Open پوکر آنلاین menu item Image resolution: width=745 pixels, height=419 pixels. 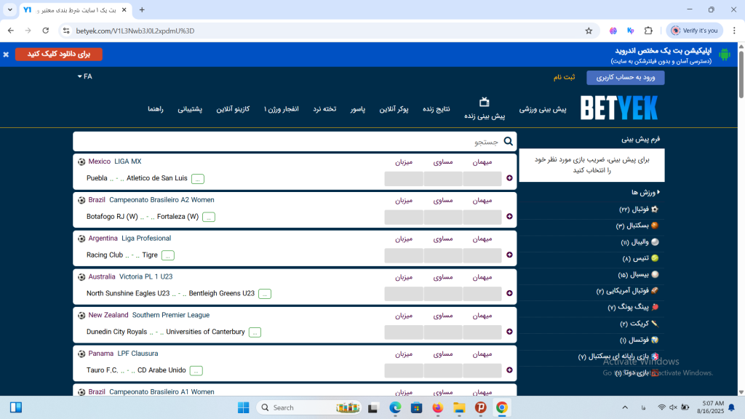coord(394,109)
